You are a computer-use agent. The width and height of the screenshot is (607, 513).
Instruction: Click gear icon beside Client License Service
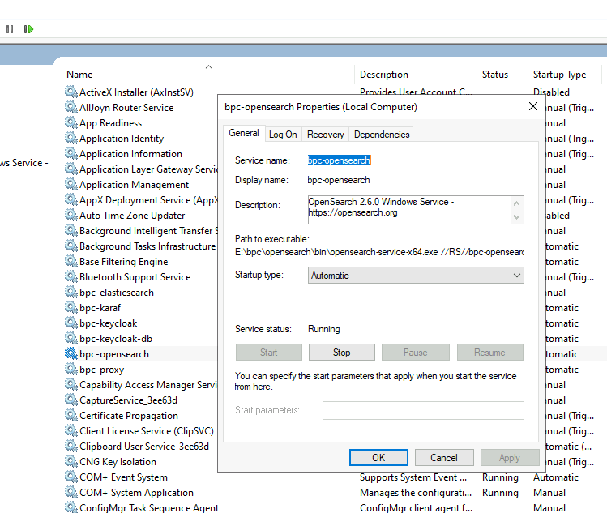71,431
